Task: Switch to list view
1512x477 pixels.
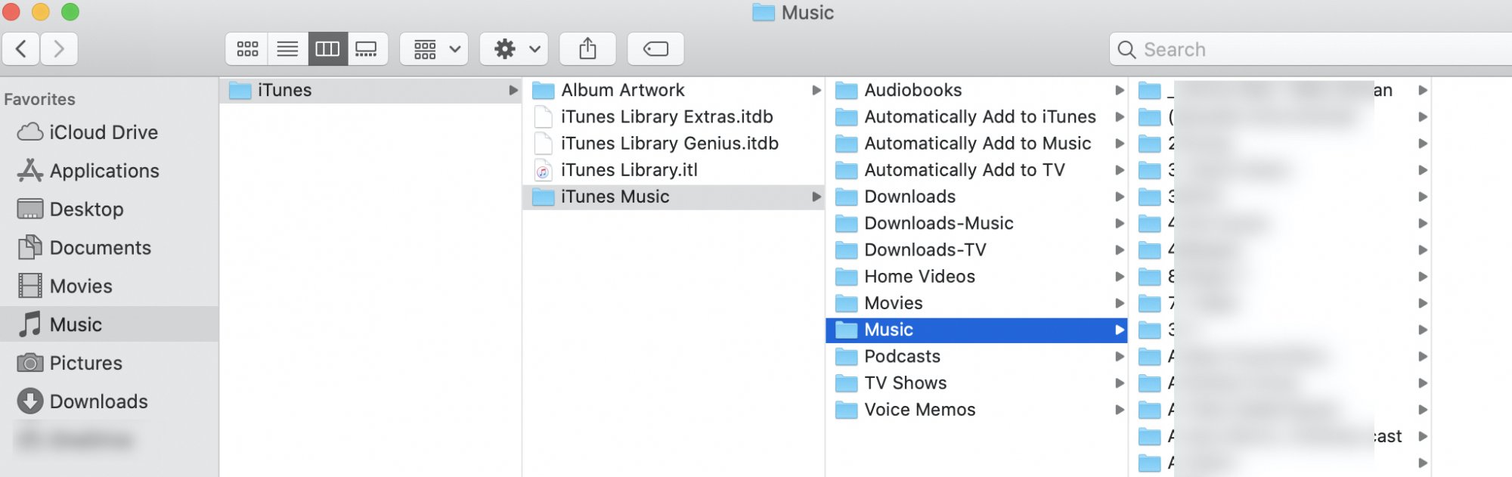Action: [287, 49]
